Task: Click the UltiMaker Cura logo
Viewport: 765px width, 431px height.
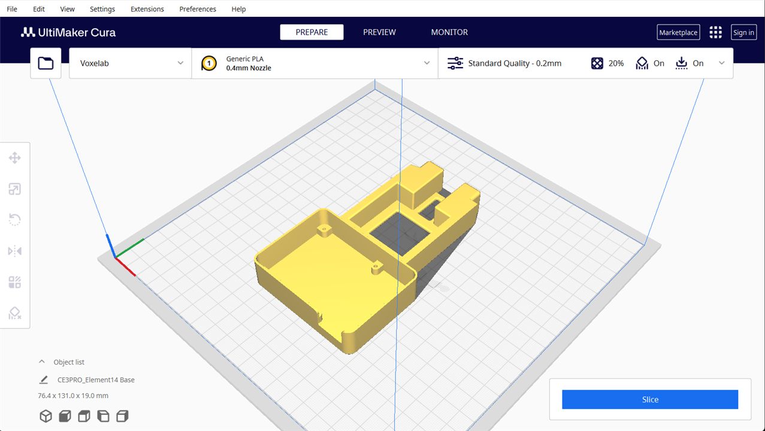Action: [x=68, y=32]
